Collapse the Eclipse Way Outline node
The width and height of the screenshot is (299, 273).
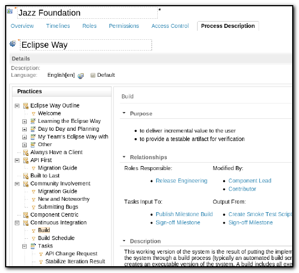click(17, 106)
